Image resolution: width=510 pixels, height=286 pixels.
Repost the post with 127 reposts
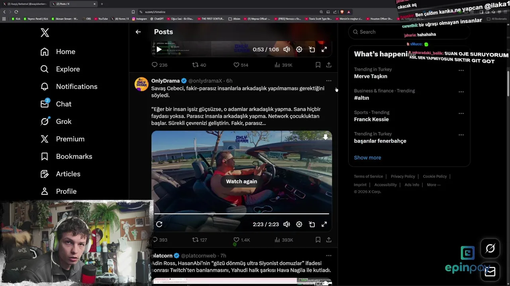(200, 240)
